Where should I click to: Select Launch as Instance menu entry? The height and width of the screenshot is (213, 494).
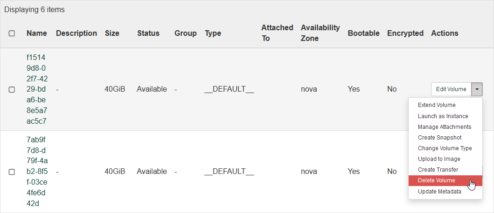tap(443, 116)
